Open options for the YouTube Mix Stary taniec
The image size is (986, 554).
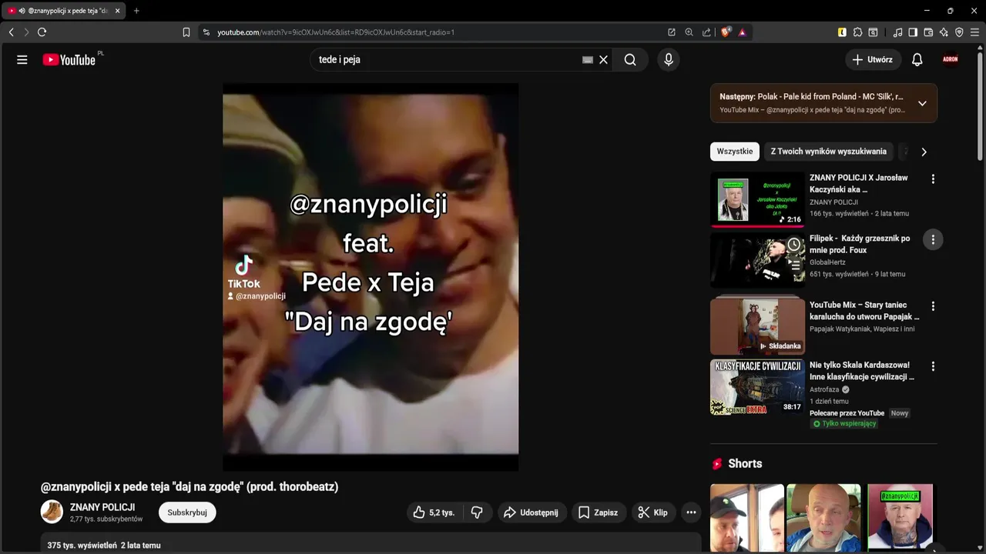click(933, 306)
